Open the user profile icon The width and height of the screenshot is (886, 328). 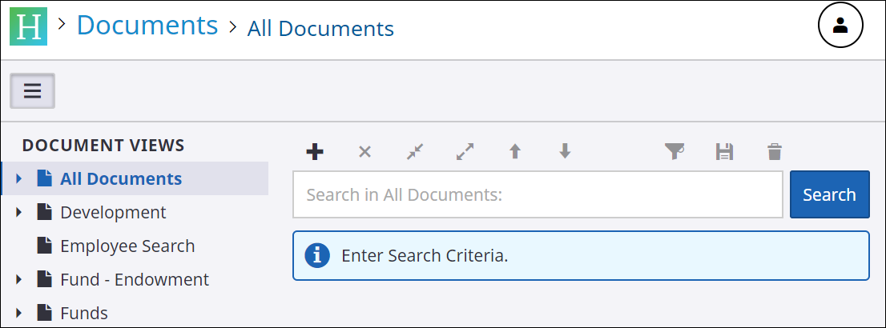[x=840, y=26]
